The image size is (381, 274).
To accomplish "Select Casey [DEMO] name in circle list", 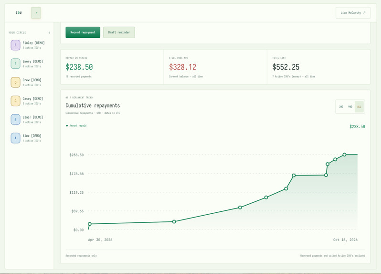I will click(x=32, y=99).
